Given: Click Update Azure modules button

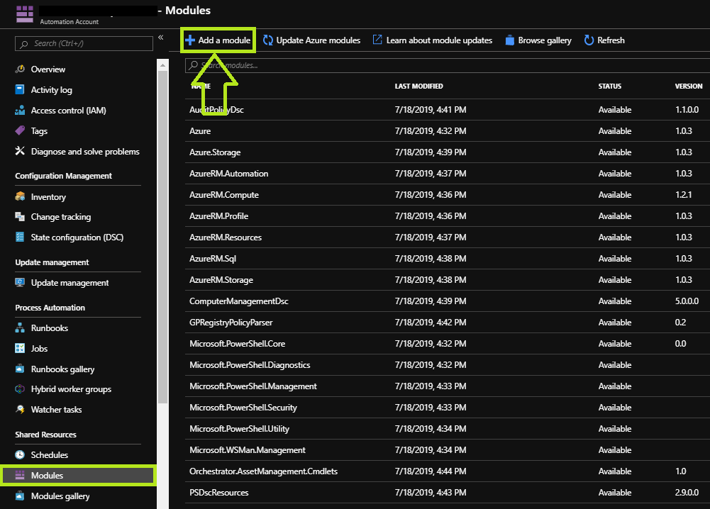Looking at the screenshot, I should pos(312,40).
